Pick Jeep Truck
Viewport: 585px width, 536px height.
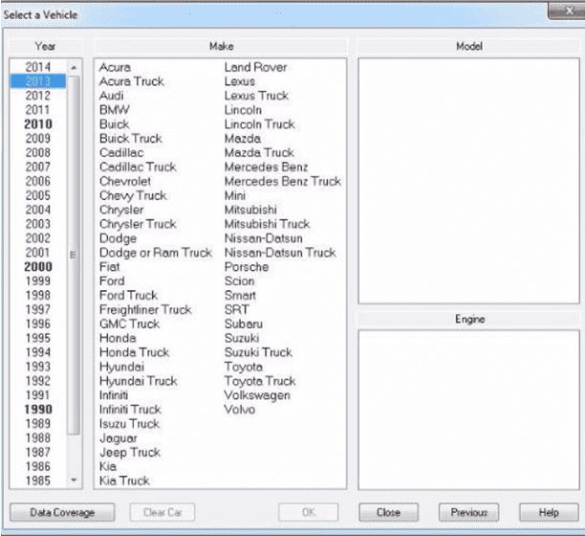coord(130,452)
